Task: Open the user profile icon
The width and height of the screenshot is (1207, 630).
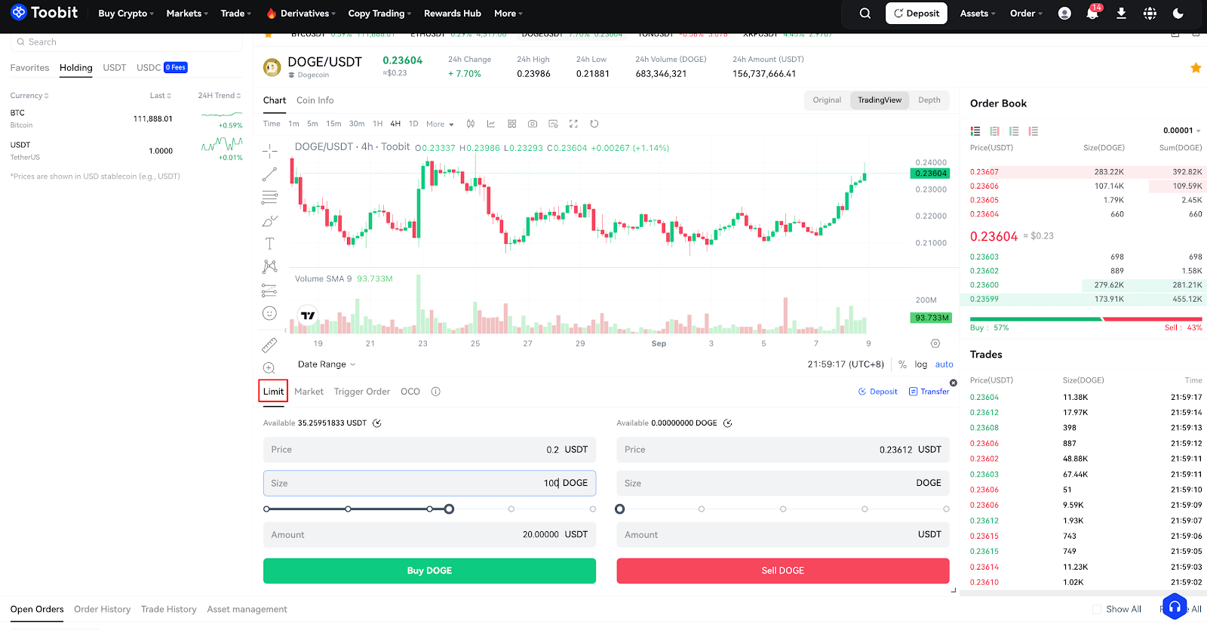Action: [x=1064, y=14]
